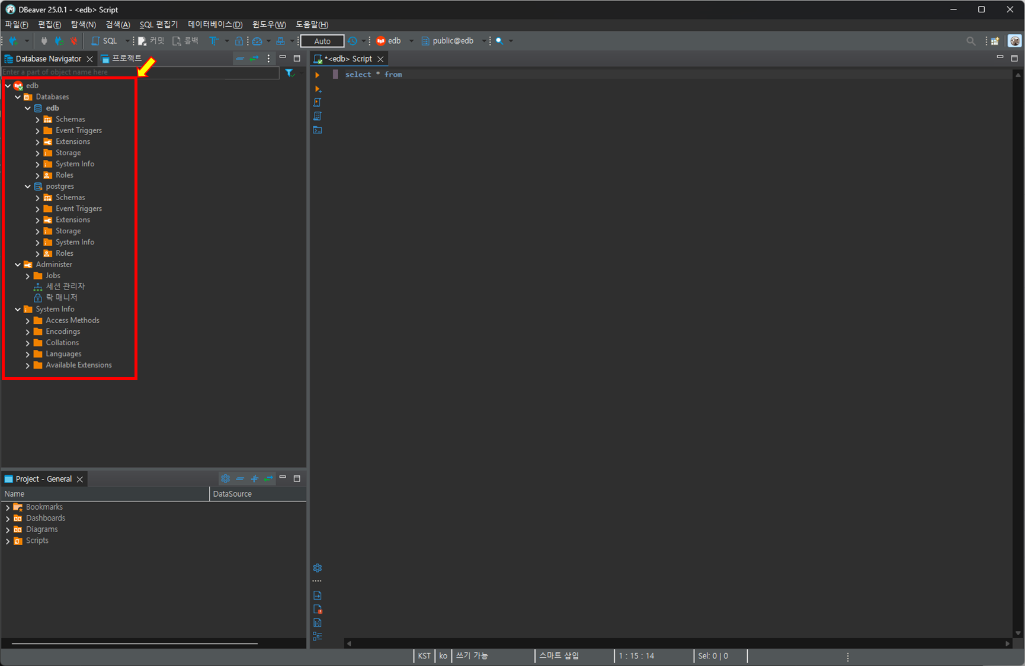Collapse the Administer node

click(18, 265)
